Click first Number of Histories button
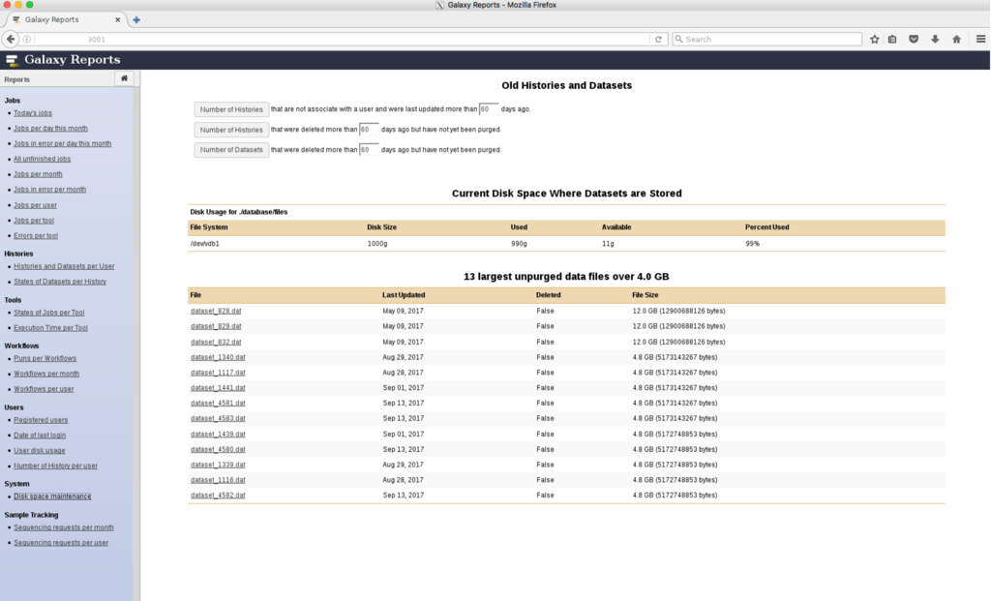 point(231,109)
